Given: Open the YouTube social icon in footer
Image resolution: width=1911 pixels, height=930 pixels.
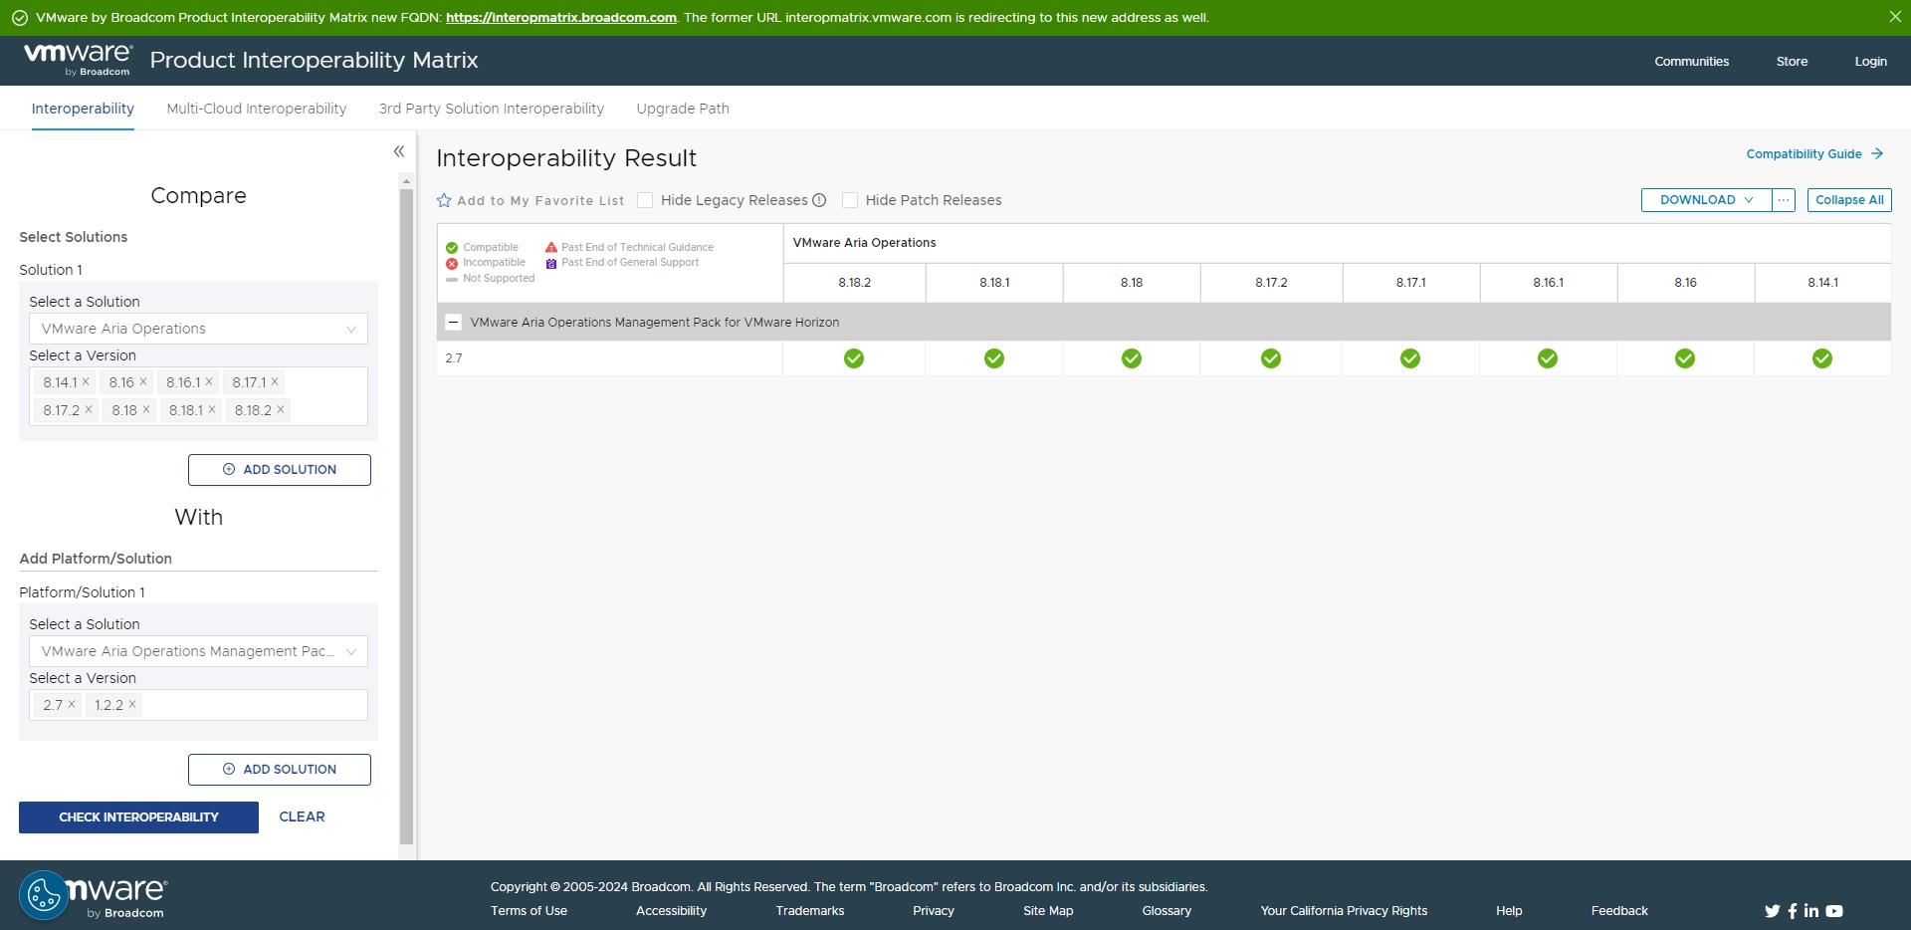Looking at the screenshot, I should click(x=1834, y=911).
